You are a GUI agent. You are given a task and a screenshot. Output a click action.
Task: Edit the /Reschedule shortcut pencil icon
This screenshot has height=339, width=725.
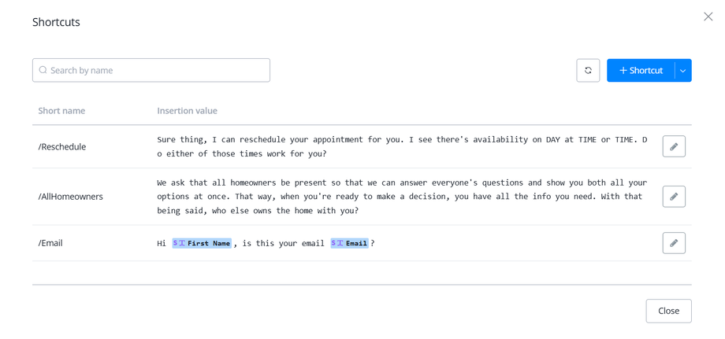[x=674, y=146]
